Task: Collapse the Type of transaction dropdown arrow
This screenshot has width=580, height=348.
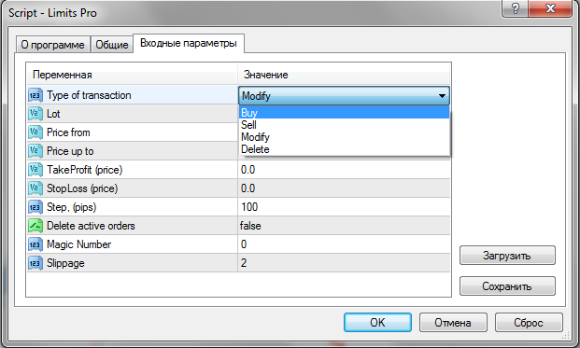Action: click(x=442, y=96)
